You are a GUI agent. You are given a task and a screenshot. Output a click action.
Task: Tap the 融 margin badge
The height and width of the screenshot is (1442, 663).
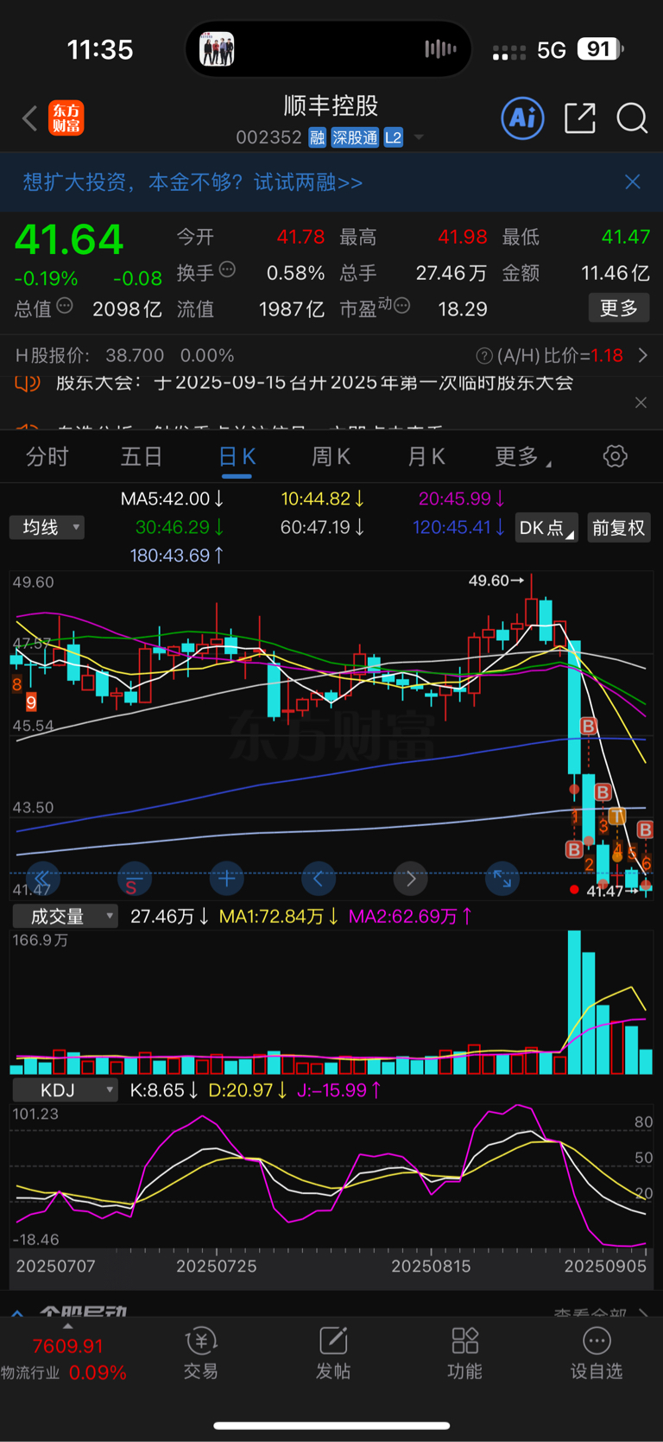point(317,137)
